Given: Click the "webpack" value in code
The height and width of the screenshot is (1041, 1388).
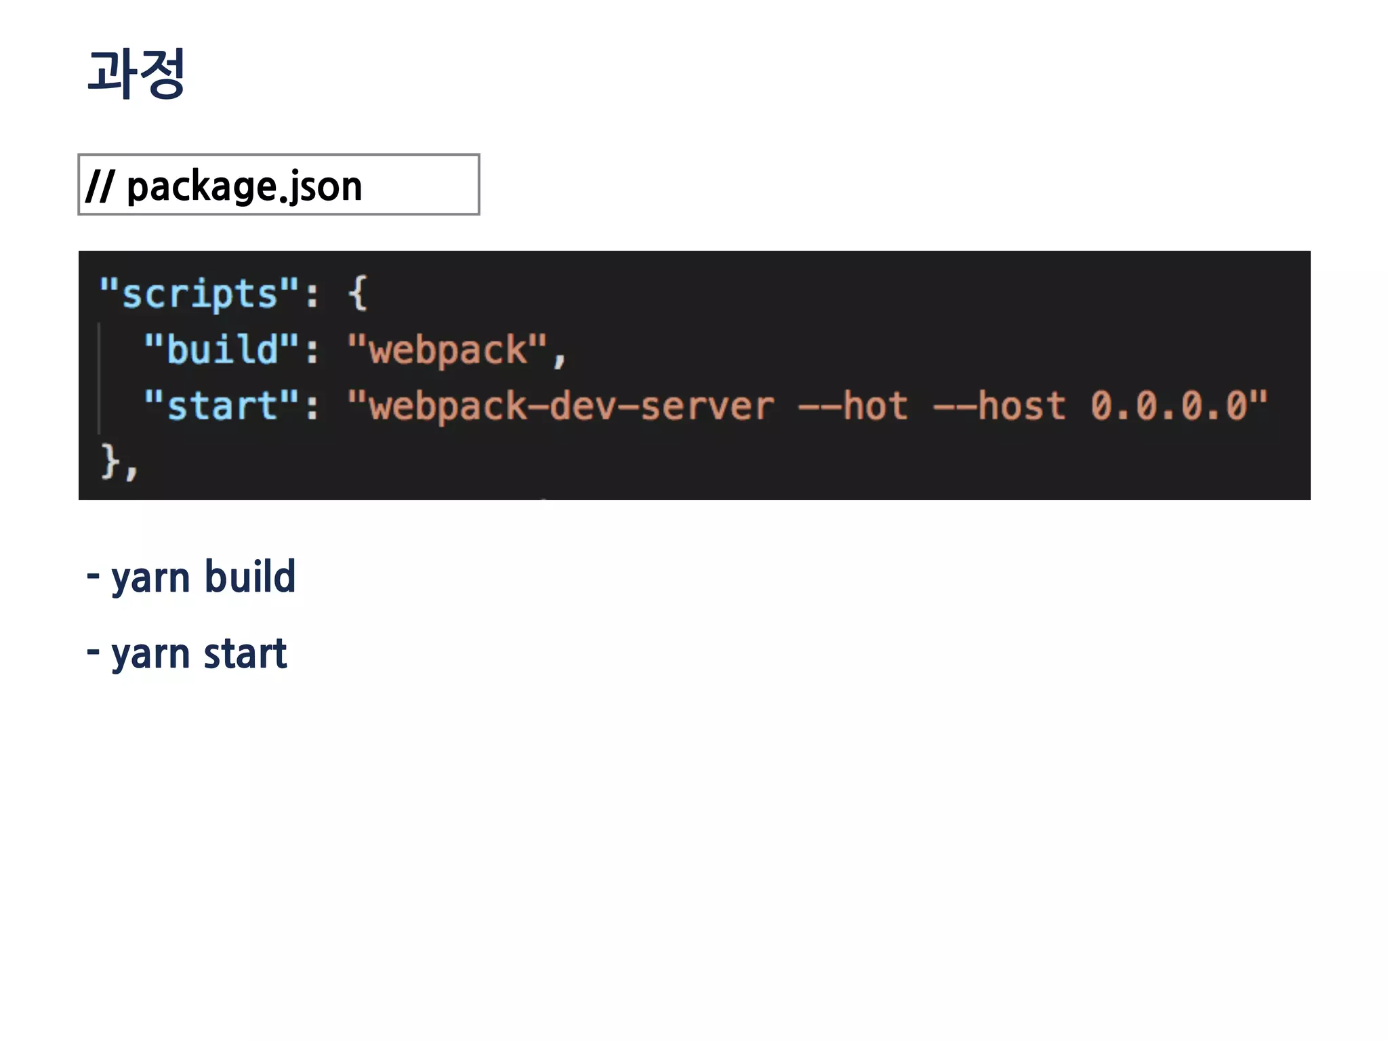Looking at the screenshot, I should click(x=447, y=350).
